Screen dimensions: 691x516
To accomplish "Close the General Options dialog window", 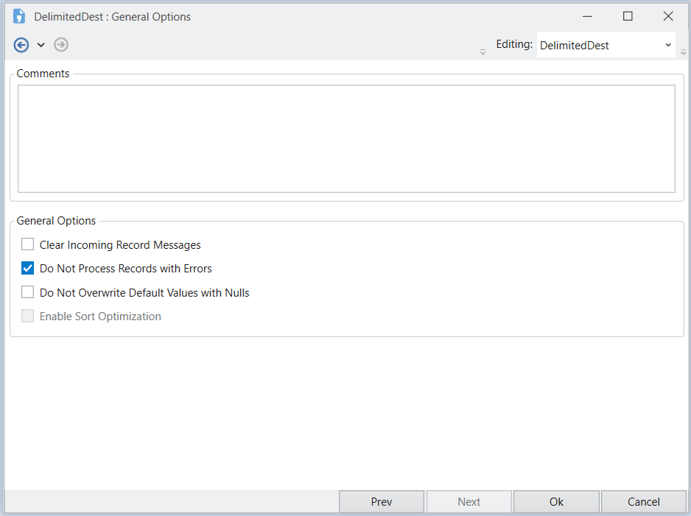I will point(668,16).
